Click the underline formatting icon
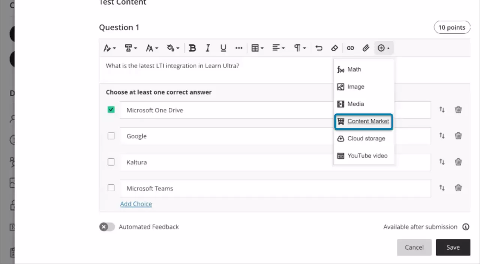This screenshot has width=480, height=264. (x=223, y=48)
